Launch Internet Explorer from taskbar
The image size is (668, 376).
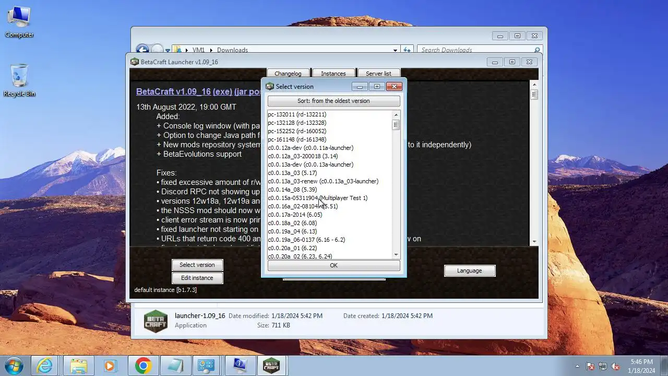pyautogui.click(x=44, y=366)
